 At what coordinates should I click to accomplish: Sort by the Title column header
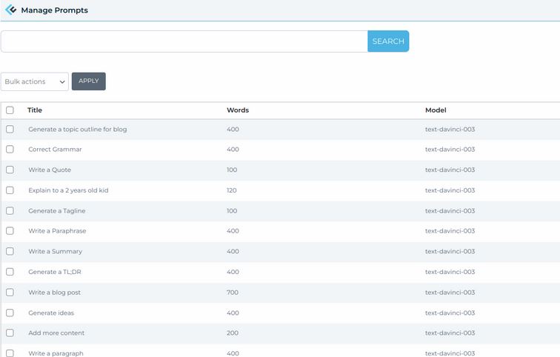tap(35, 110)
